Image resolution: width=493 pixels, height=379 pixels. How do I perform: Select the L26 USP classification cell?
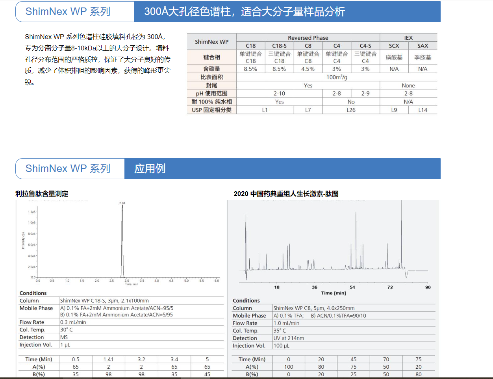coord(351,110)
